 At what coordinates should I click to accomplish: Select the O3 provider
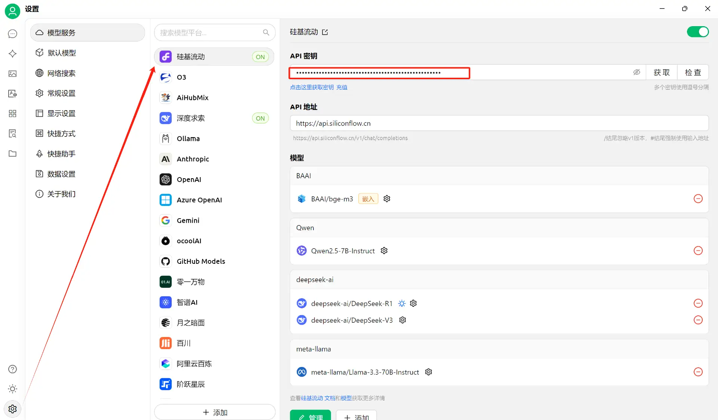pyautogui.click(x=214, y=77)
